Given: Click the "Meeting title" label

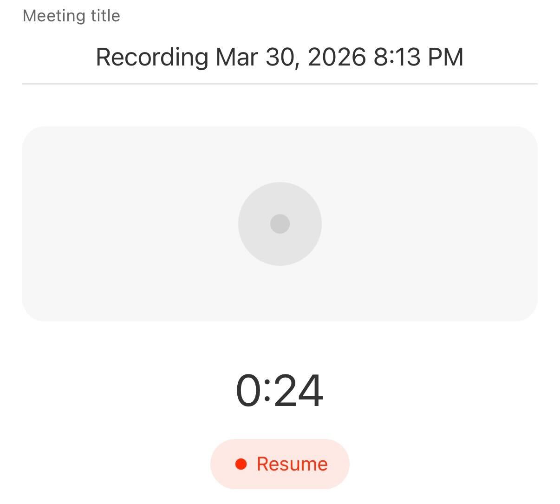Looking at the screenshot, I should coord(72,16).
